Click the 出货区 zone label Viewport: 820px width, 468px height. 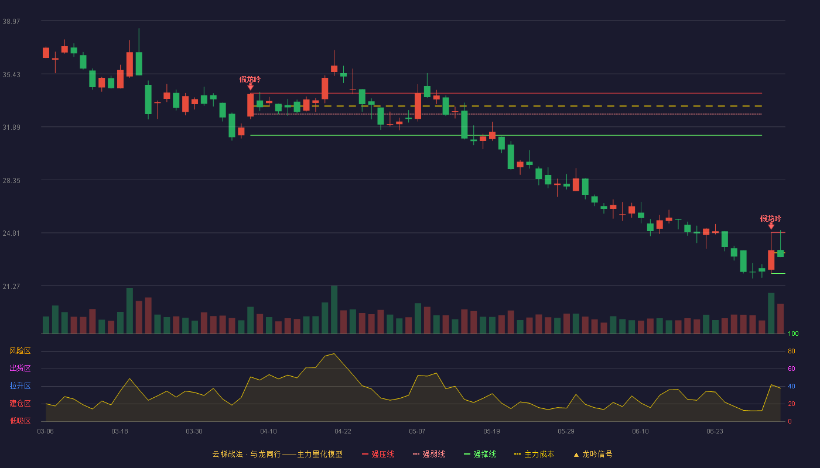20,369
